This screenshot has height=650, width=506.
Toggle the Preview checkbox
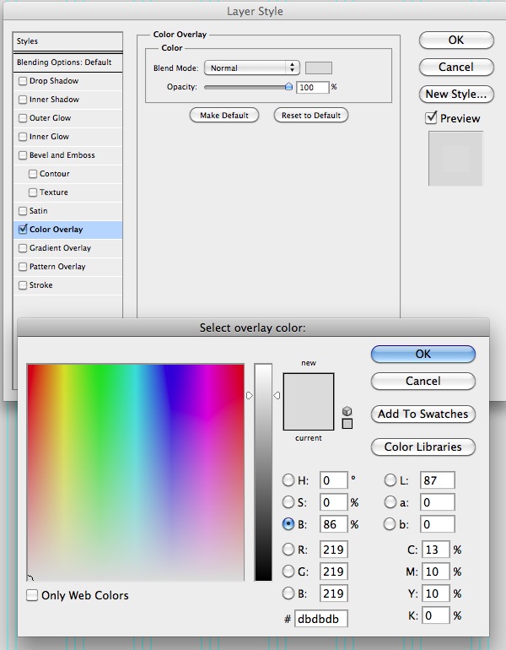point(431,118)
